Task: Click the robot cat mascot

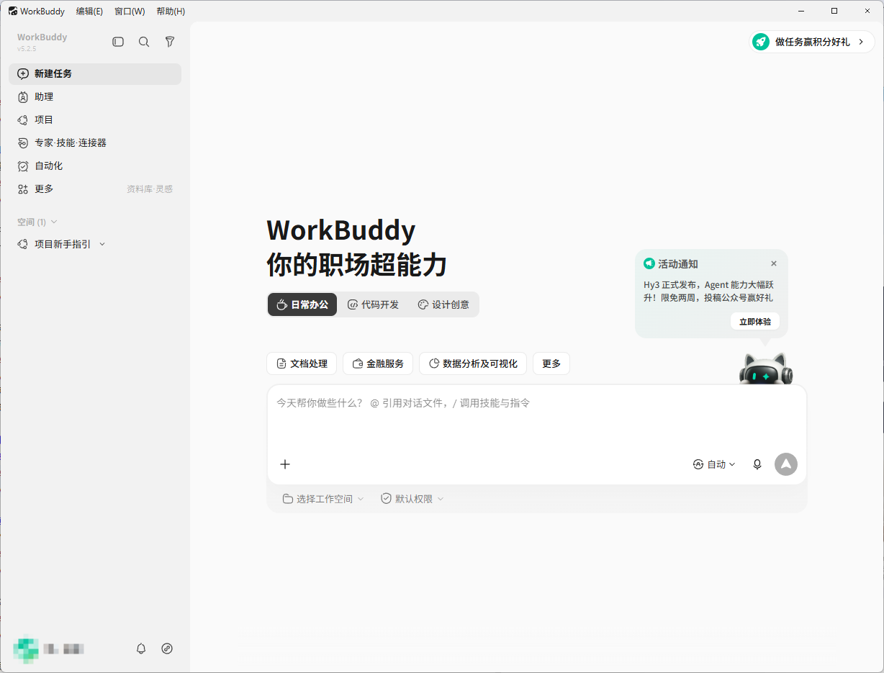Action: click(766, 369)
